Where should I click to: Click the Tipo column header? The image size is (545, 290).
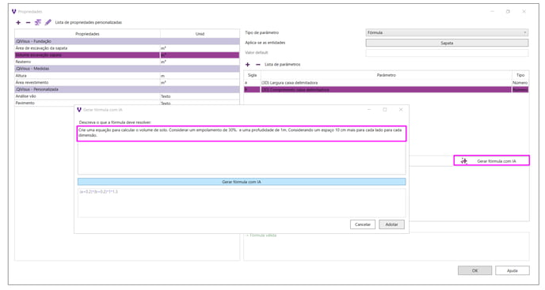pyautogui.click(x=520, y=75)
